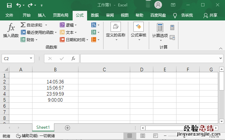Click the Share (共享) button
Viewport: 225px width, 140px height.
click(x=211, y=15)
